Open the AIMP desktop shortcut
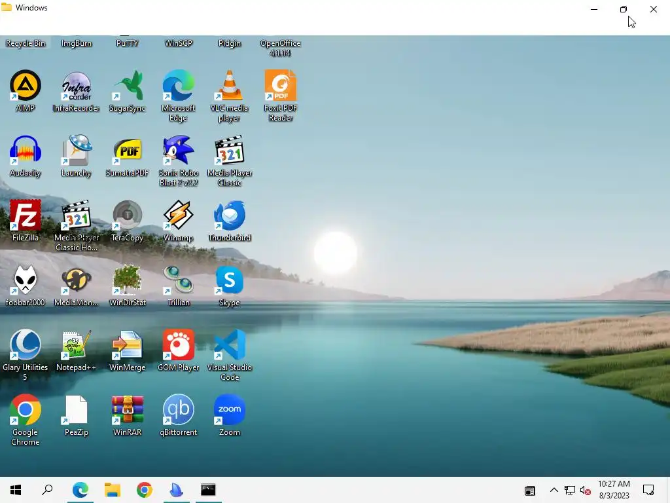The height and width of the screenshot is (503, 670). pos(26,91)
